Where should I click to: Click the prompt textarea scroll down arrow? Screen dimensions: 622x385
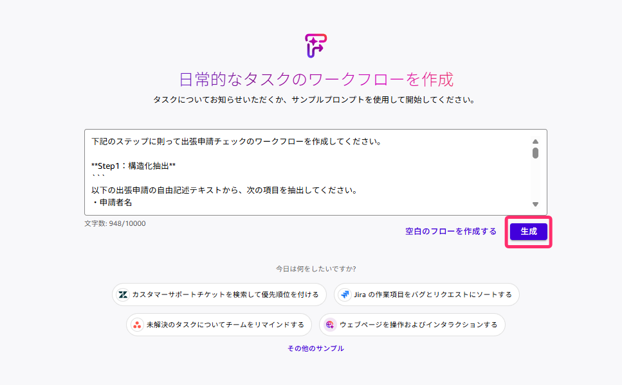click(x=536, y=204)
